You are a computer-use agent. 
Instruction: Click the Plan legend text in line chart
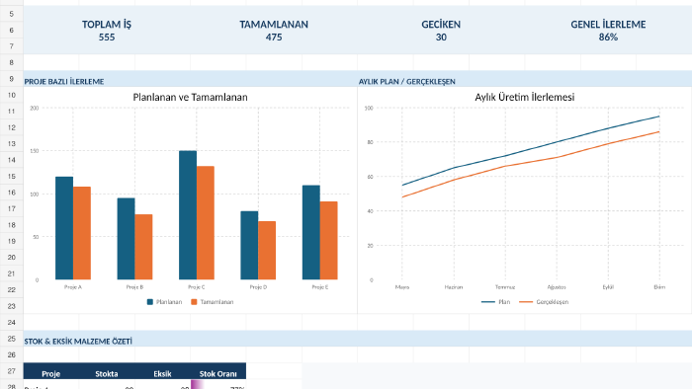pyautogui.click(x=504, y=302)
